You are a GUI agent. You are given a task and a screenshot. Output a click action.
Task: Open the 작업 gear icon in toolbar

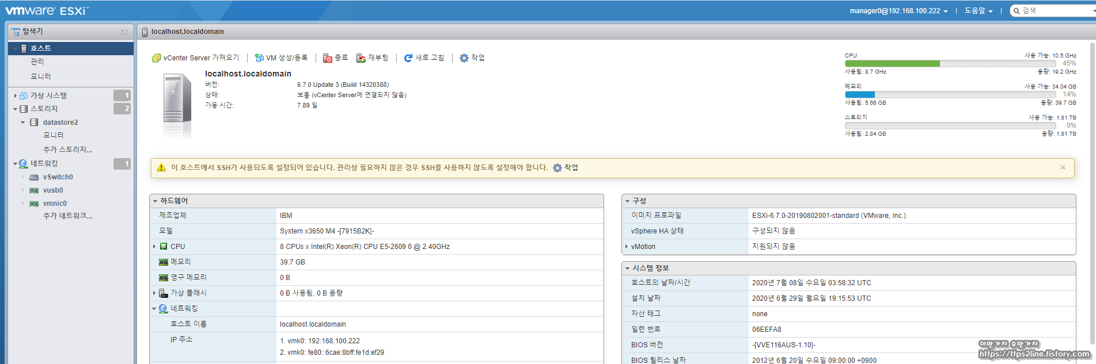pyautogui.click(x=464, y=58)
